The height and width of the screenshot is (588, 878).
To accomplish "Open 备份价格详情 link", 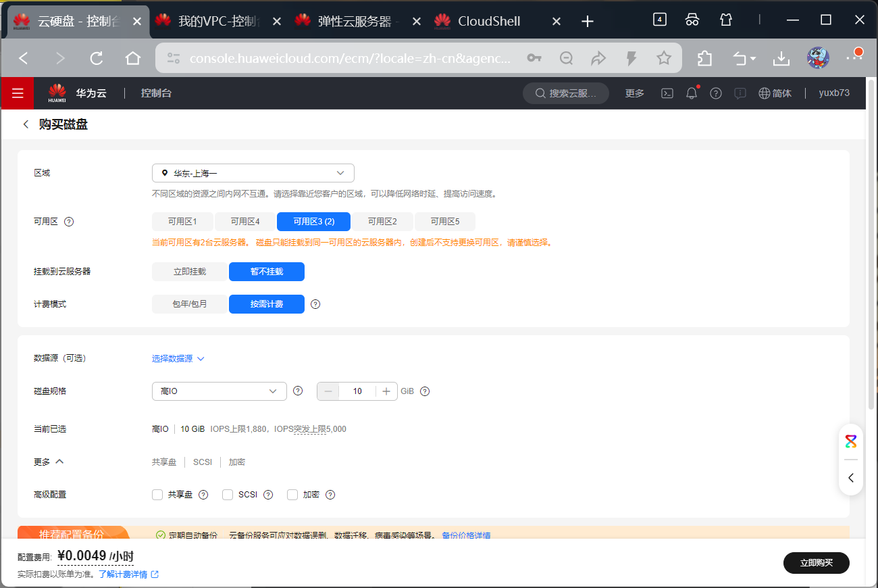I will [466, 535].
